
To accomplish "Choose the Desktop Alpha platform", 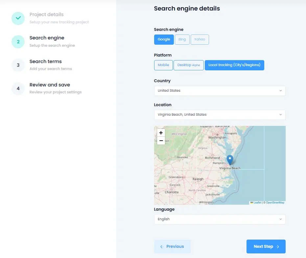I will (x=189, y=65).
